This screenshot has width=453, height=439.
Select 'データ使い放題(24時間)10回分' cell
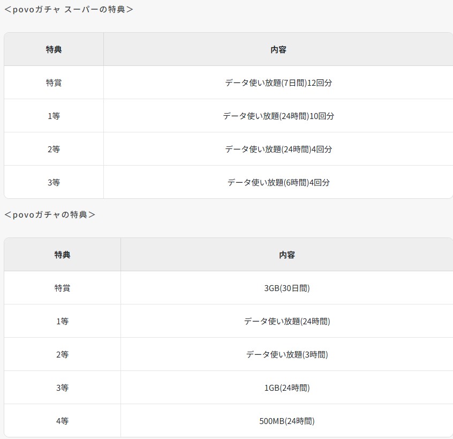click(278, 116)
